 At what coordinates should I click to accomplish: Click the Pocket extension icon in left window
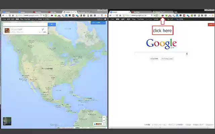84,15
